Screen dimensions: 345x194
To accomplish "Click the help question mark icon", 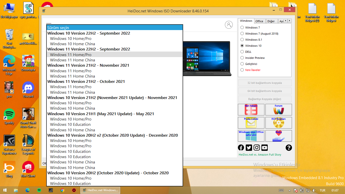I will [289, 148].
